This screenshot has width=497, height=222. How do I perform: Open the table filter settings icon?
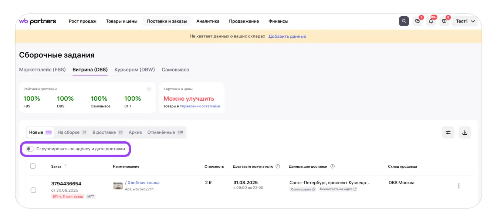[448, 132]
